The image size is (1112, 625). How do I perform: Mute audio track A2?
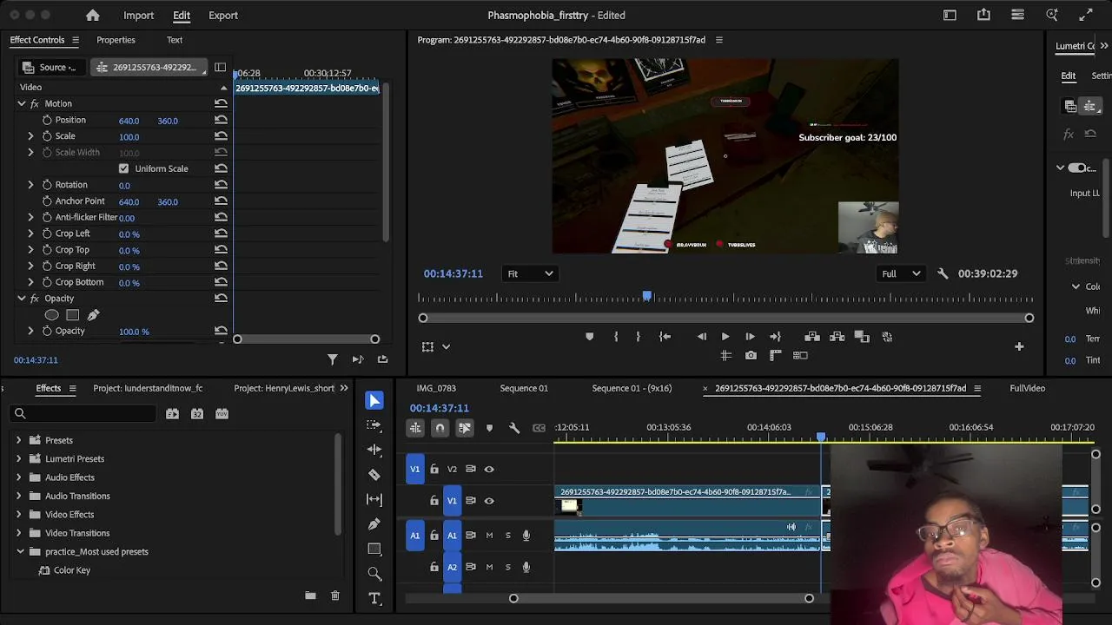(489, 567)
